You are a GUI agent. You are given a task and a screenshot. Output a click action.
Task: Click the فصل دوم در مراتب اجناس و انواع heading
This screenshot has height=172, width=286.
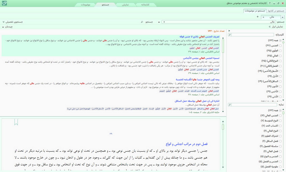(186, 144)
